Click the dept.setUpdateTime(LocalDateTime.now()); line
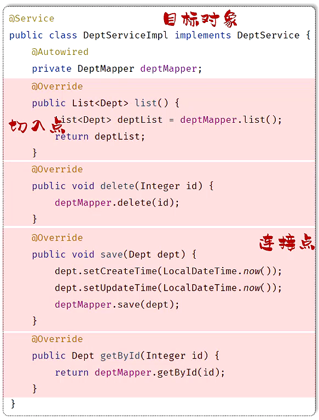The image size is (319, 420). click(x=168, y=288)
